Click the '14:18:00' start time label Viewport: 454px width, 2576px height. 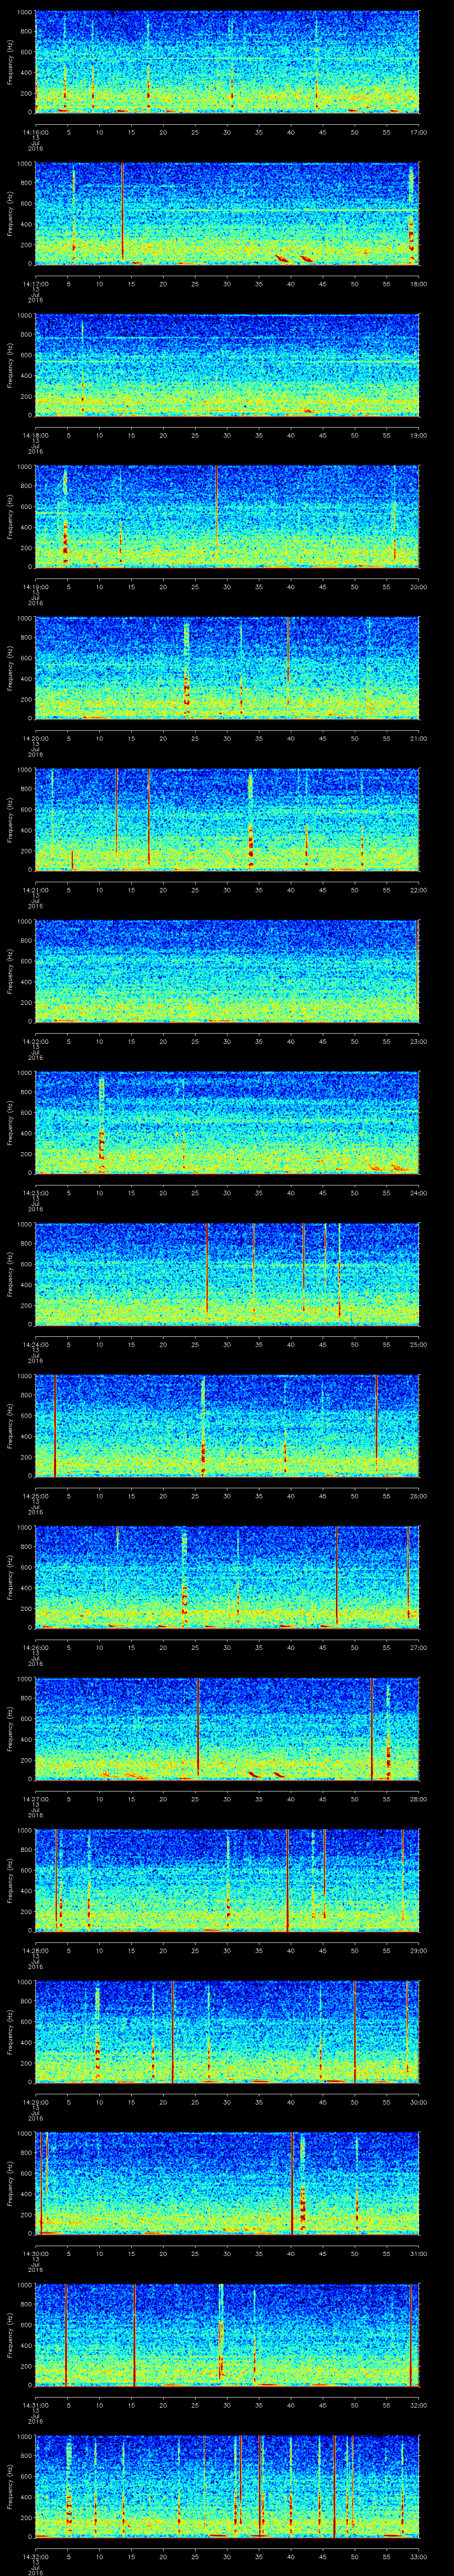coord(36,435)
